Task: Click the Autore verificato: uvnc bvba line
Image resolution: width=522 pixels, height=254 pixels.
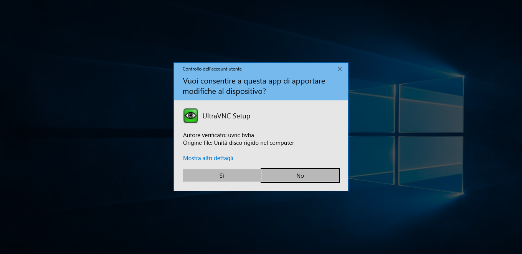Action: pyautogui.click(x=218, y=135)
